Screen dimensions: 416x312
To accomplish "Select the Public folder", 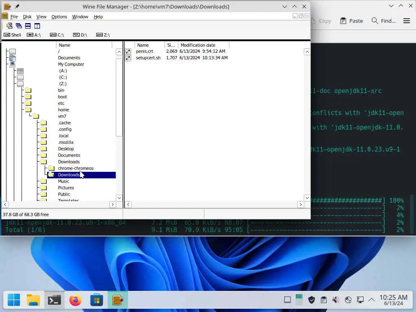I will coord(64,194).
